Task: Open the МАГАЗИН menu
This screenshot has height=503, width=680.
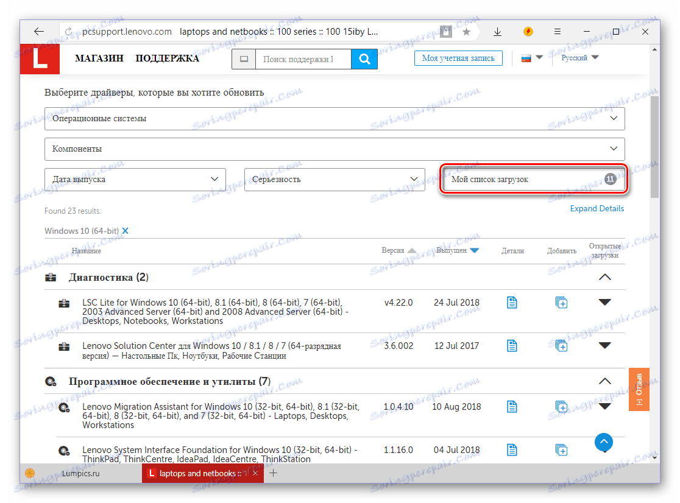Action: pos(99,58)
